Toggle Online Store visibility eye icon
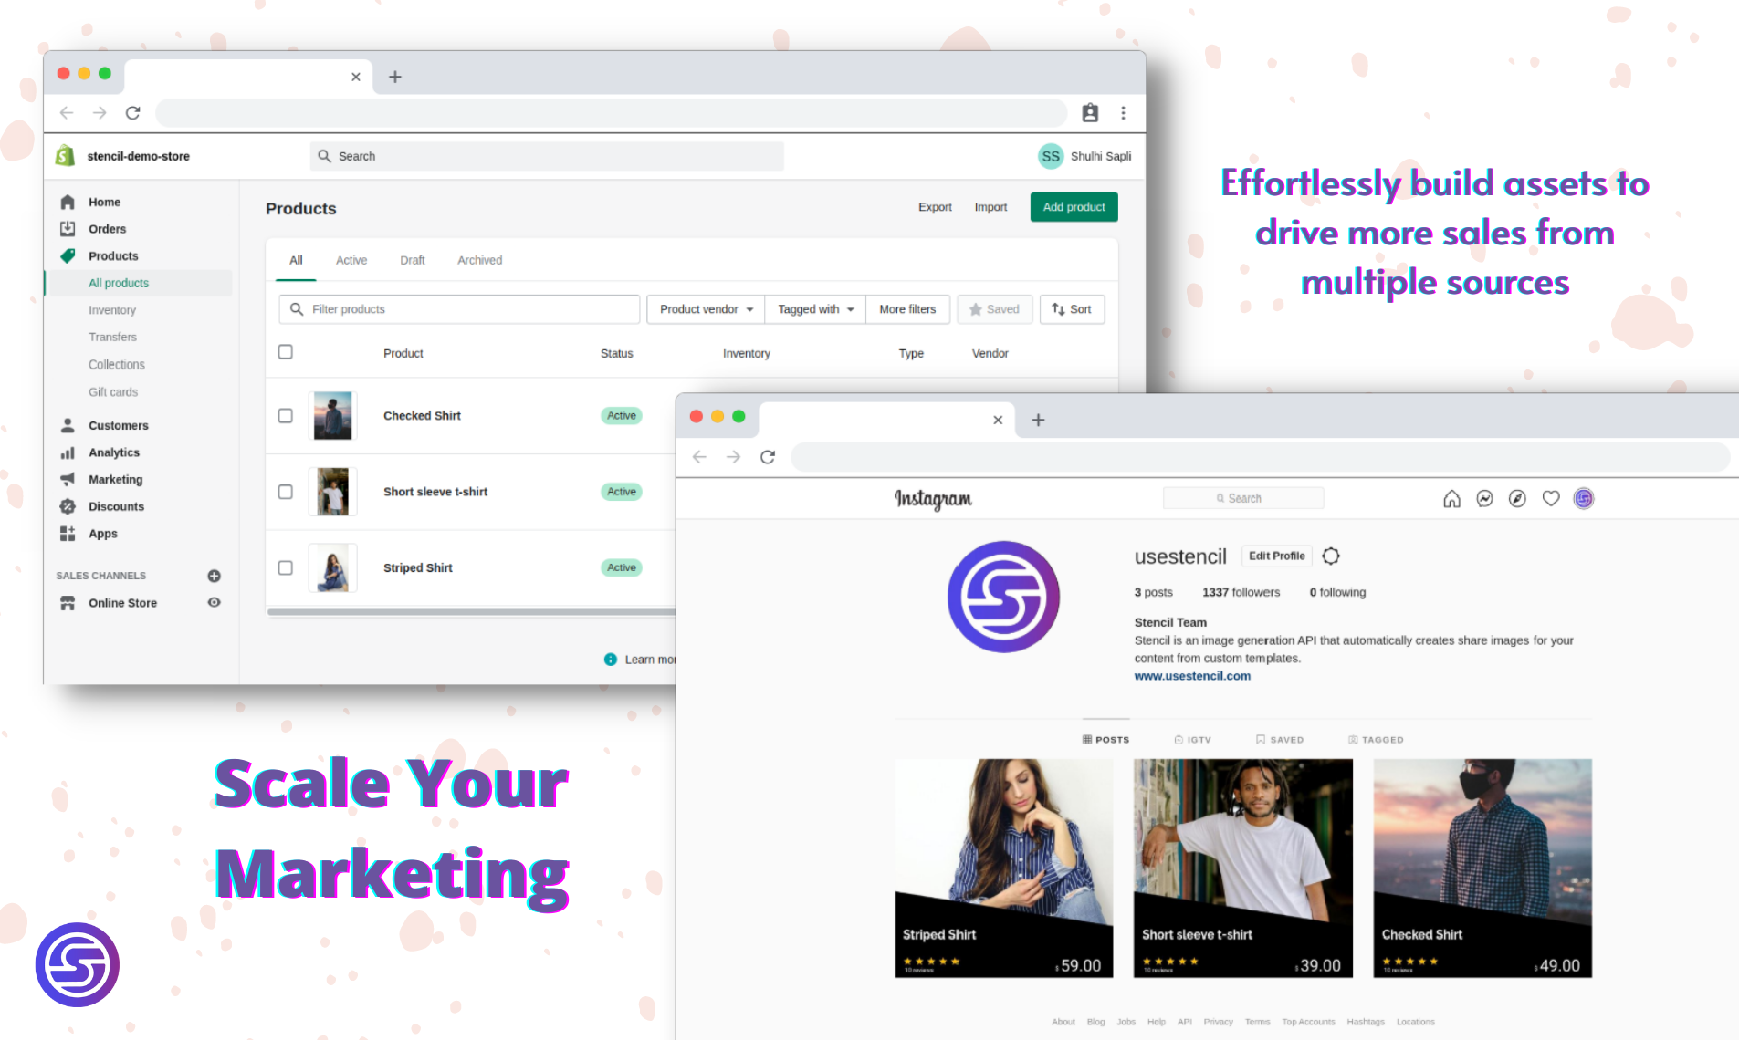This screenshot has height=1040, width=1739. click(214, 602)
